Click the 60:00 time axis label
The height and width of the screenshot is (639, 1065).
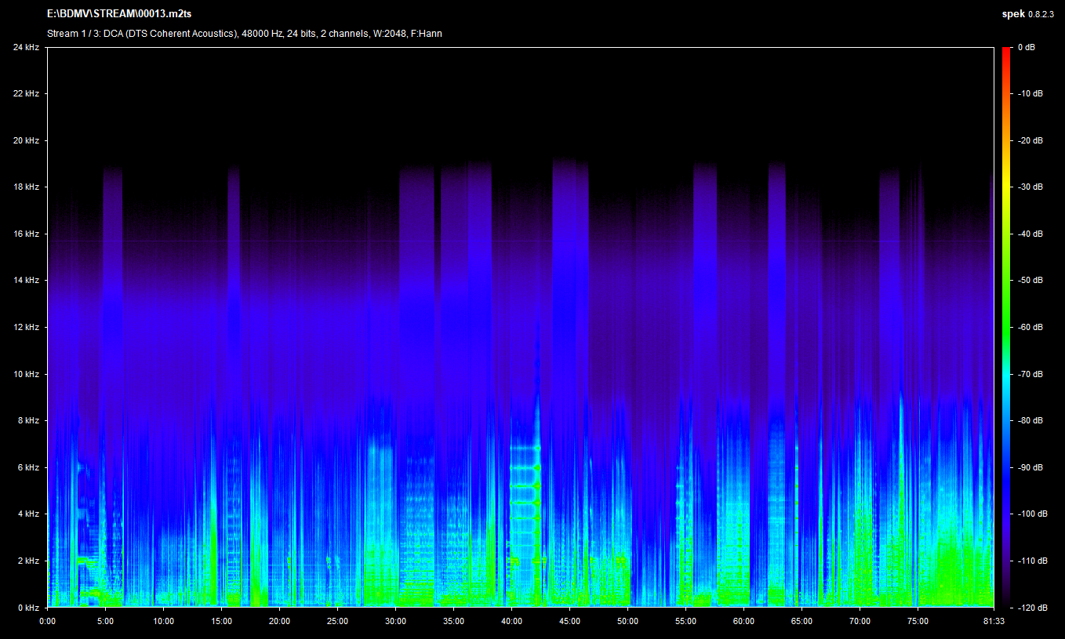[x=743, y=621]
